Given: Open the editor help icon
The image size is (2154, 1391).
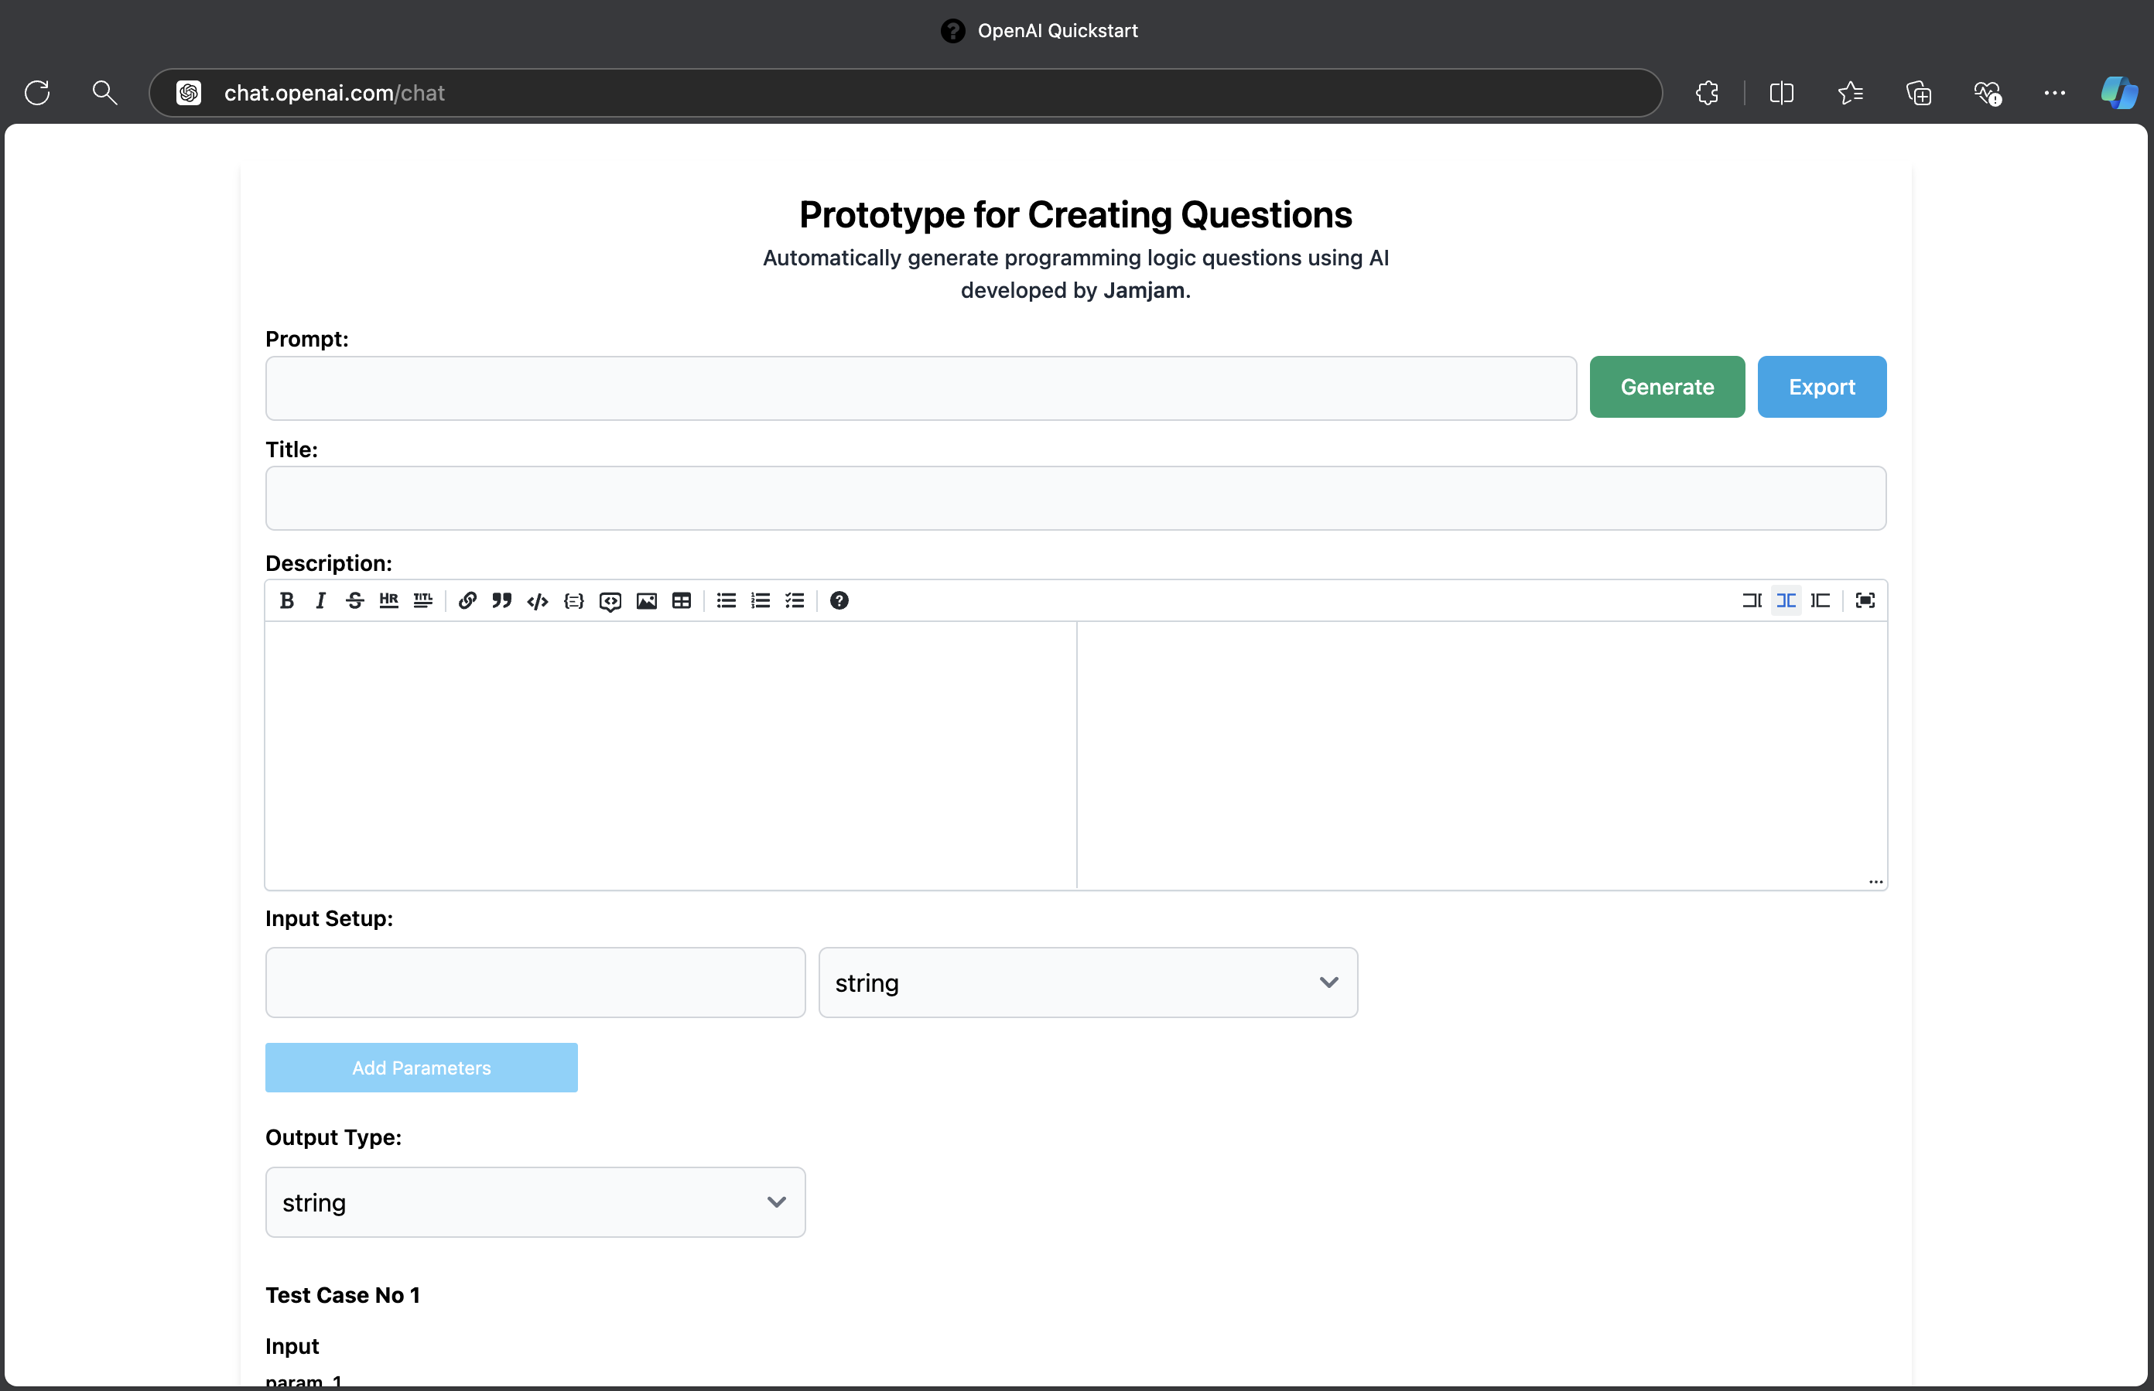Looking at the screenshot, I should point(839,600).
